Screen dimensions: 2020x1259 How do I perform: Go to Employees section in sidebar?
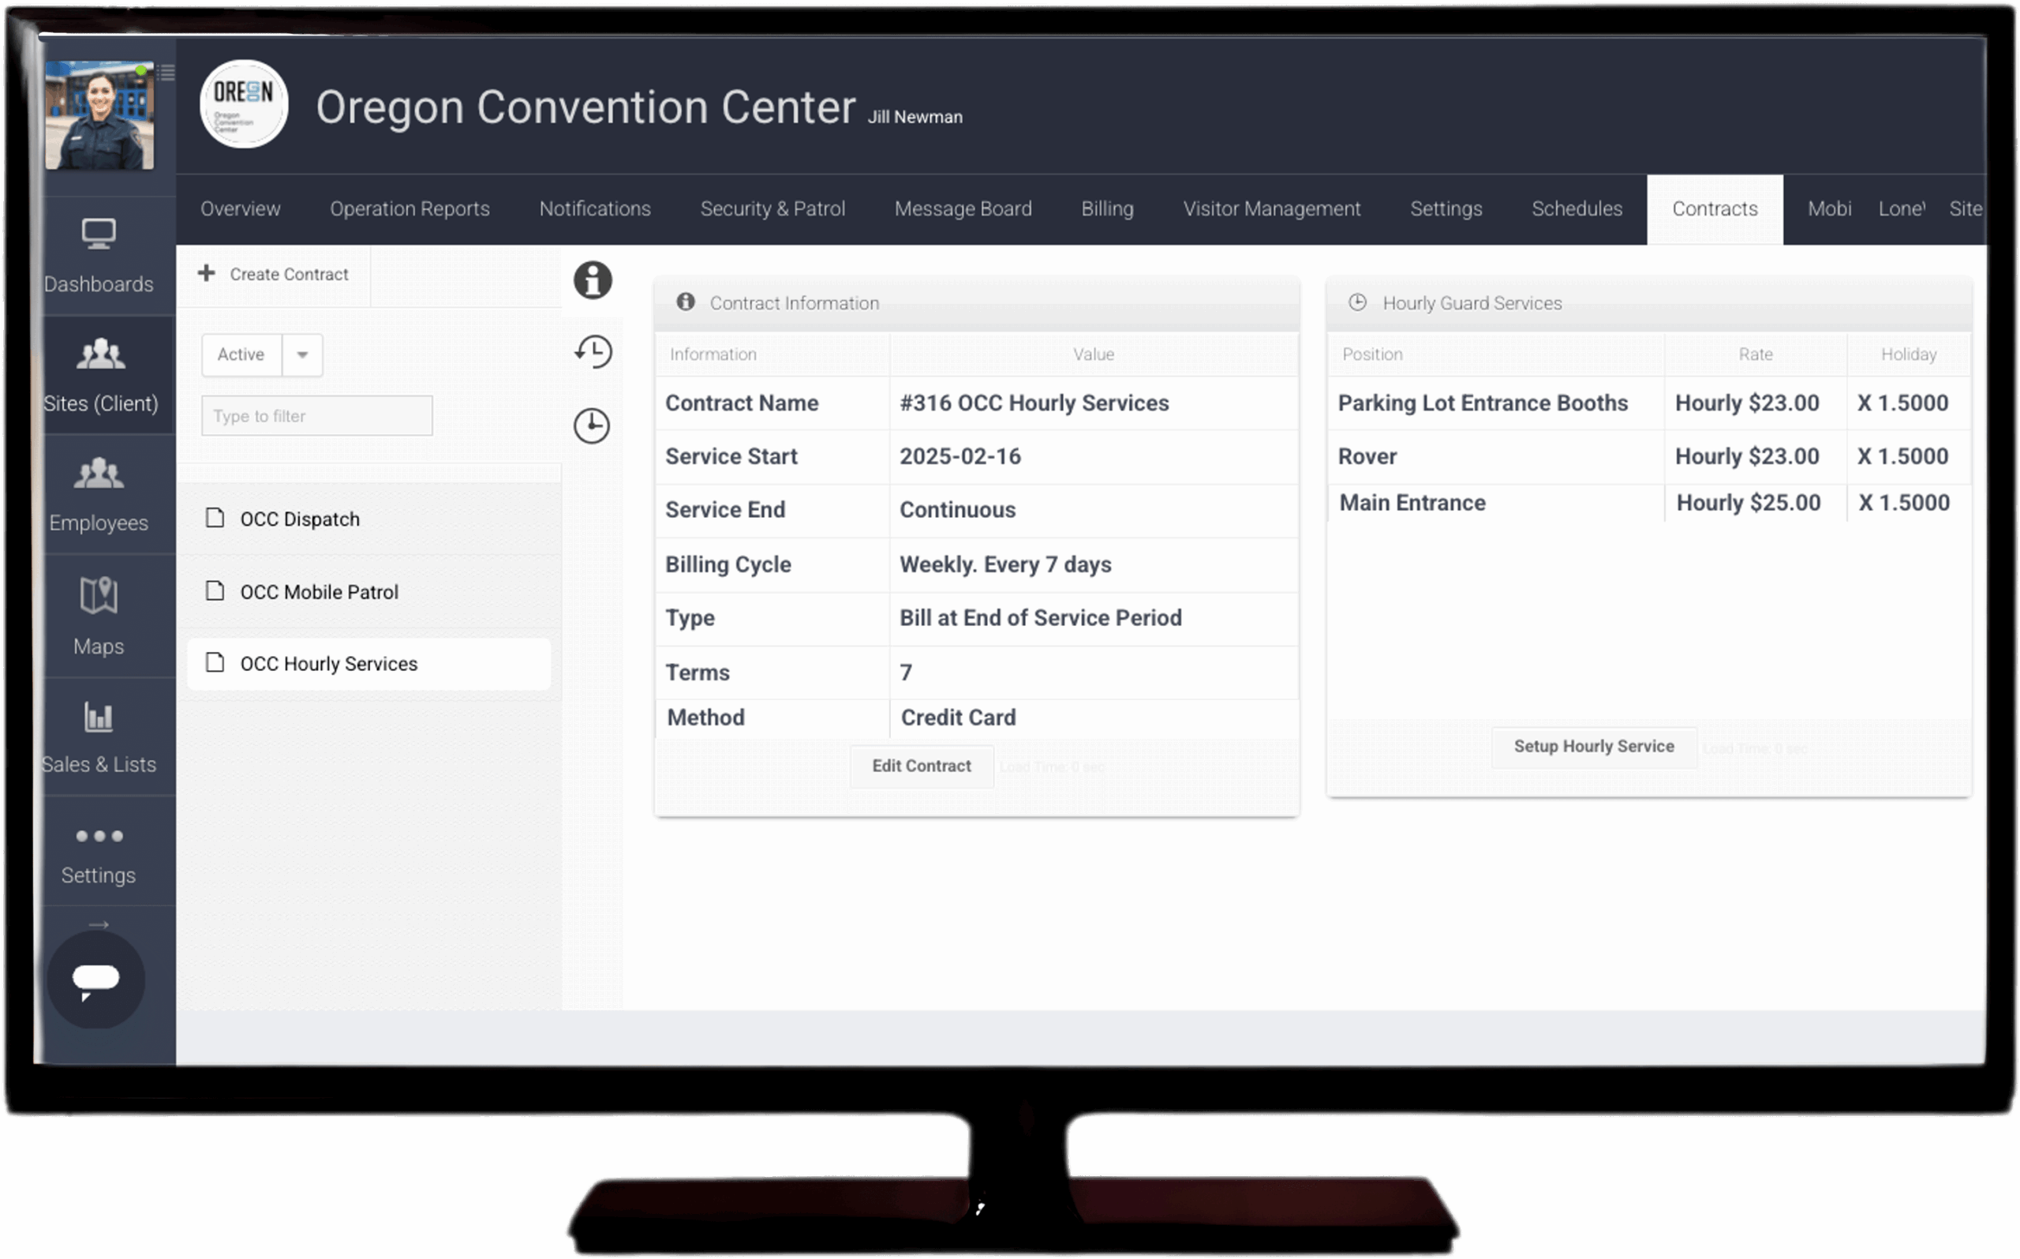(x=99, y=495)
